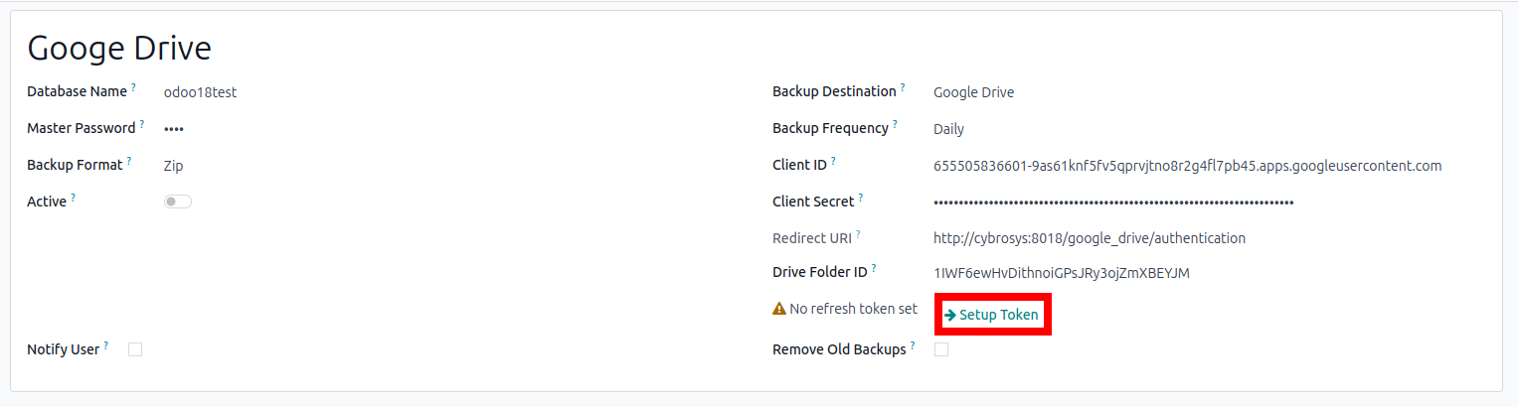Screen dimensions: 1518x407
Task: Click the help icon beside Backup Destination
Action: point(903,87)
